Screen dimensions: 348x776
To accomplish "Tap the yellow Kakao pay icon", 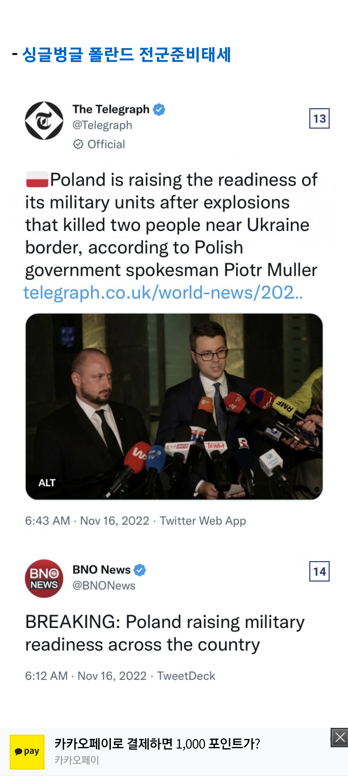I will click(x=27, y=751).
